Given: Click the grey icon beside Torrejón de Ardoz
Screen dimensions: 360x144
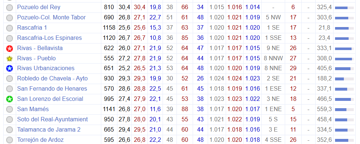Looking at the screenshot, I should pos(10,140).
